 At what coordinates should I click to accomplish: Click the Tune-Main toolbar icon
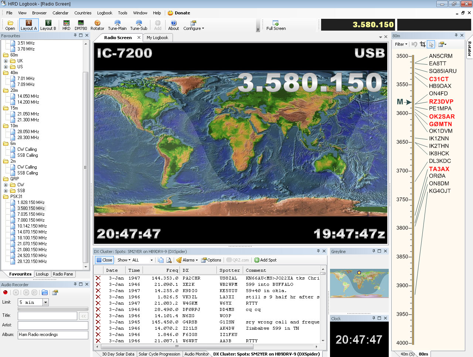pyautogui.click(x=117, y=25)
